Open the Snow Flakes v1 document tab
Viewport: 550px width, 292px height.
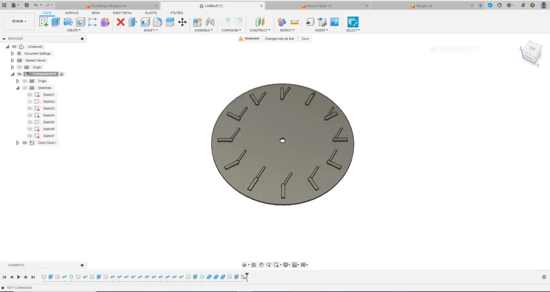tap(318, 5)
